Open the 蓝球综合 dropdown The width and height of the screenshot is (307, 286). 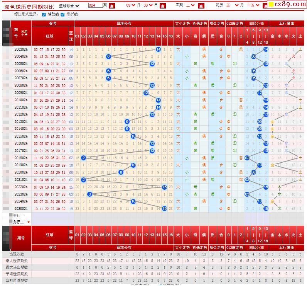click(x=69, y=6)
